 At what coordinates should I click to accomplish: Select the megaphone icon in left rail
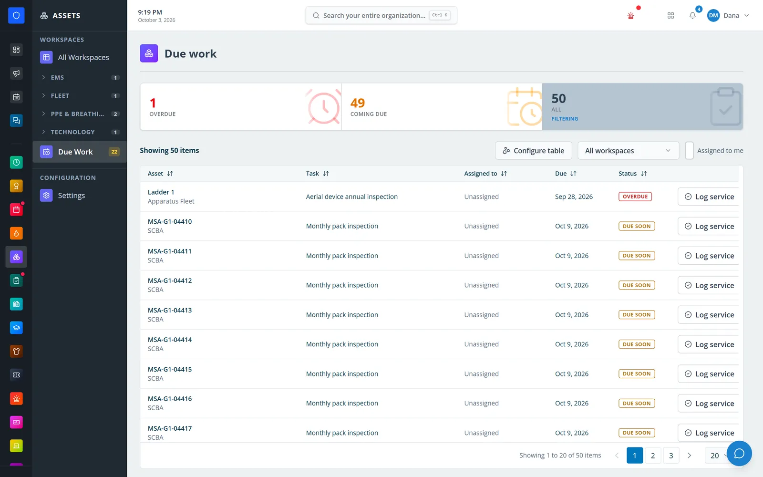click(x=16, y=73)
